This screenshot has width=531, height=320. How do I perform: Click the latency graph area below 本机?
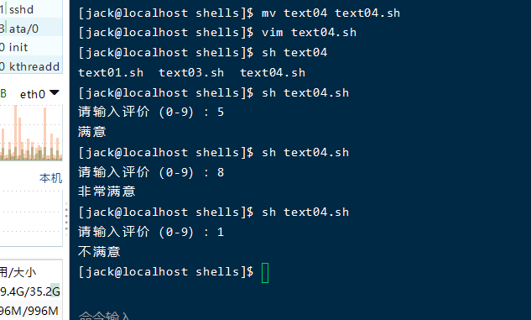pyautogui.click(x=31, y=218)
